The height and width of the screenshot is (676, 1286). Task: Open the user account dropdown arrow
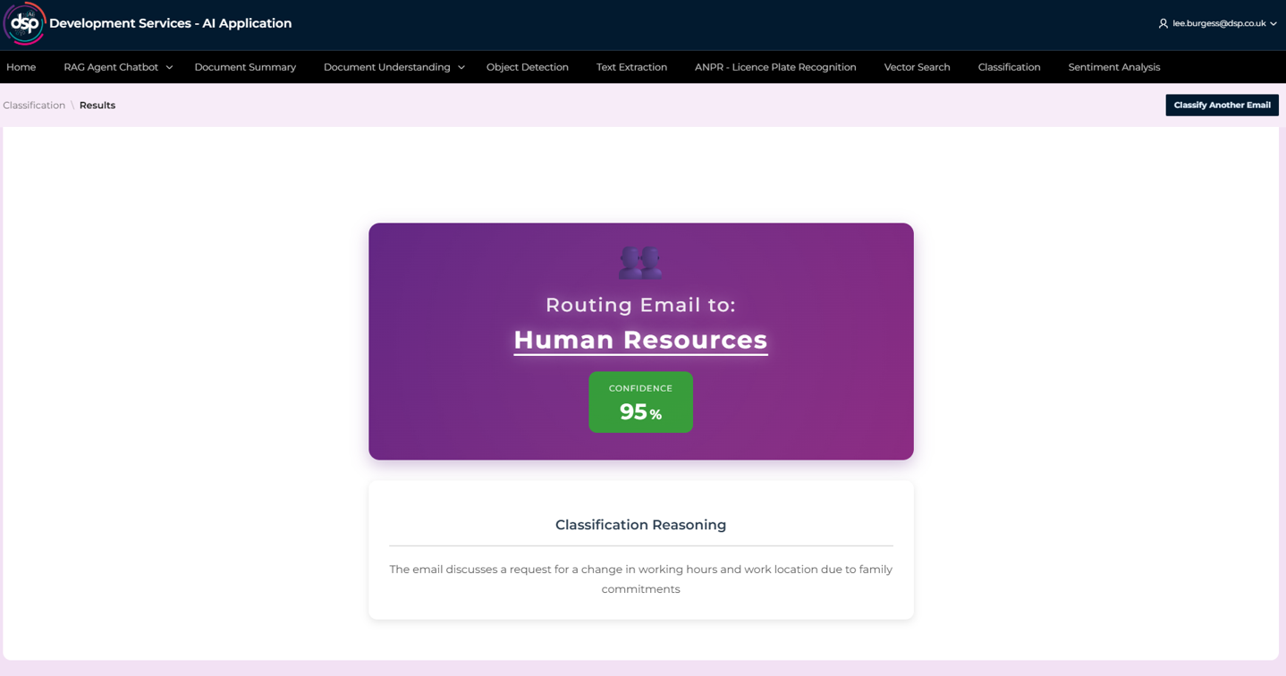(1273, 24)
